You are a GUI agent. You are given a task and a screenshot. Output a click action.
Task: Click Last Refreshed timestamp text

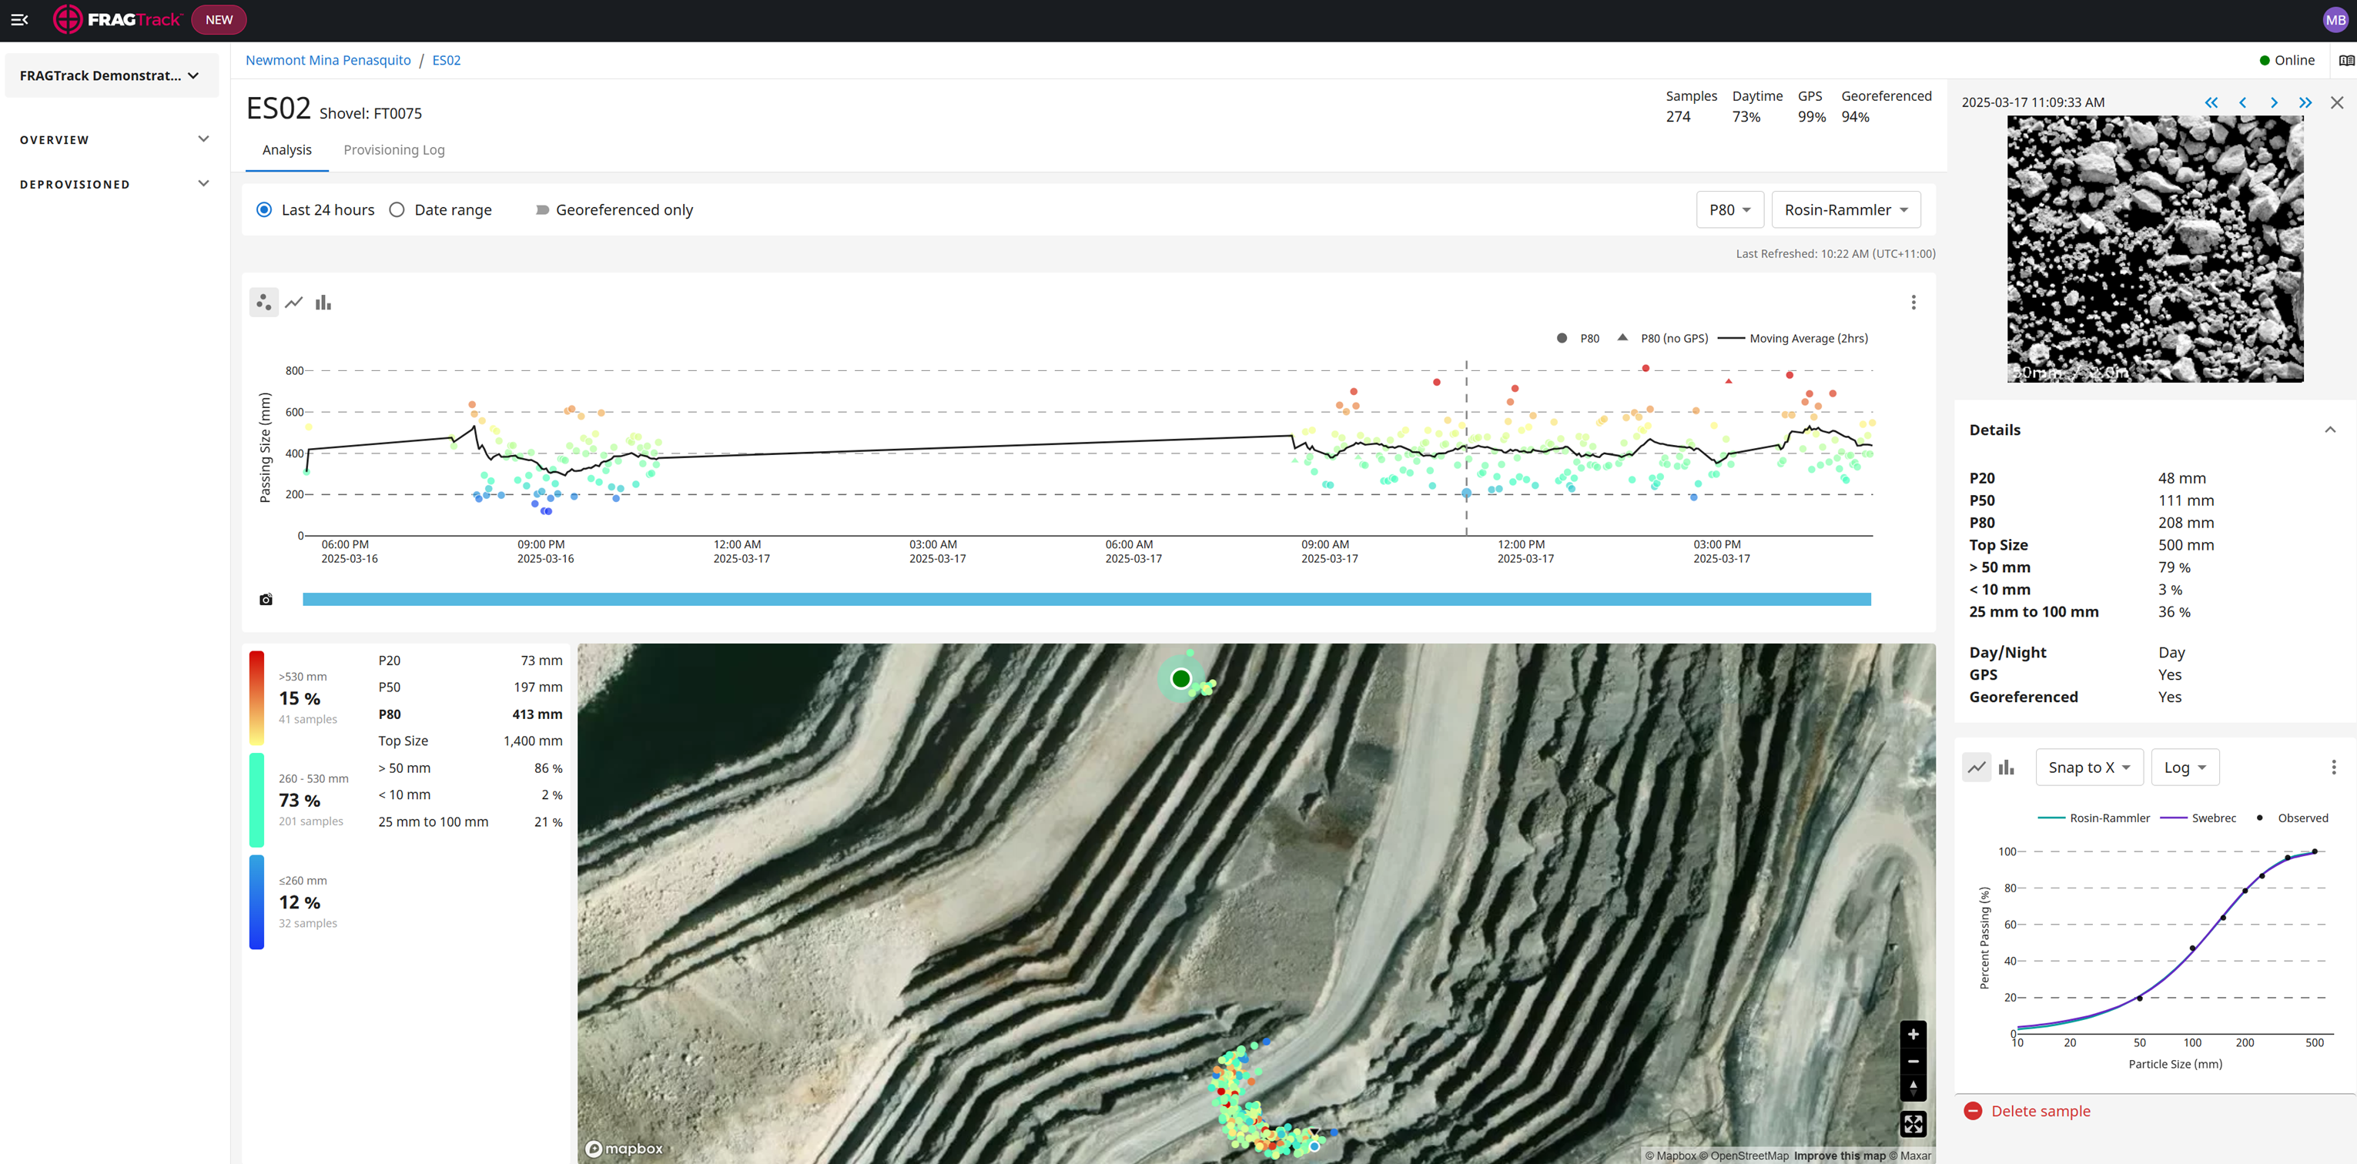[1836, 254]
